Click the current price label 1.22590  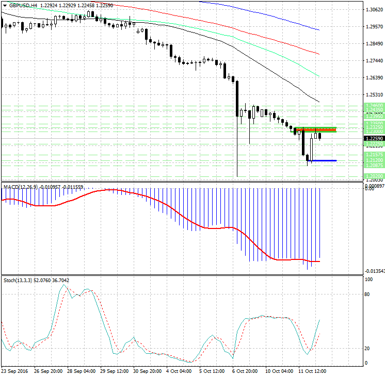374,138
